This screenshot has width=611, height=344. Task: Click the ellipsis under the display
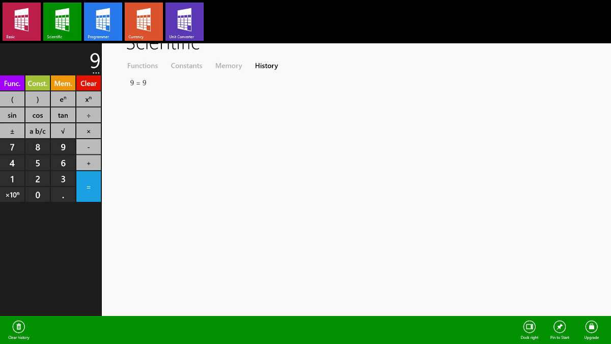coord(96,73)
